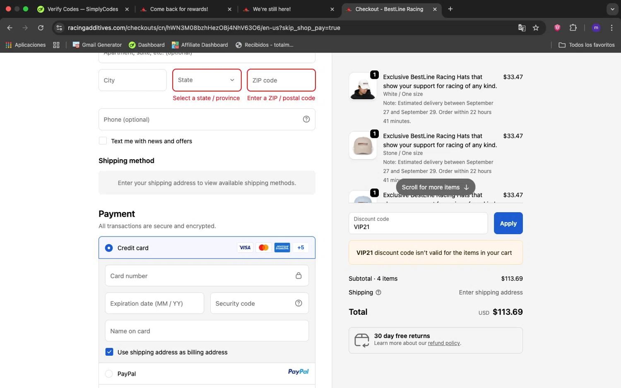Image resolution: width=621 pixels, height=388 pixels.
Task: Click the Stone hat product thumbnail
Action: pyautogui.click(x=363, y=146)
